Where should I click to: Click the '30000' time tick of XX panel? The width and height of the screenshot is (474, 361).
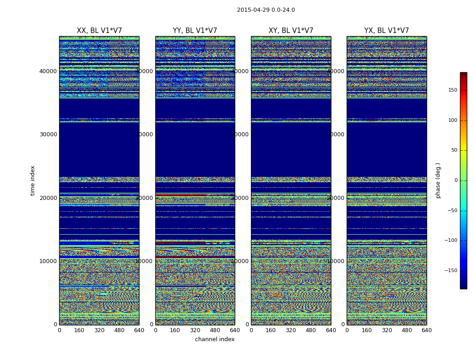(x=48, y=134)
